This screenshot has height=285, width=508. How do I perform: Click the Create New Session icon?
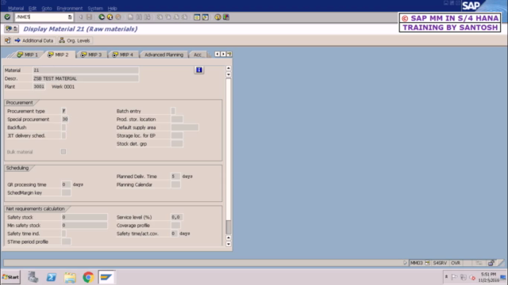(x=197, y=17)
